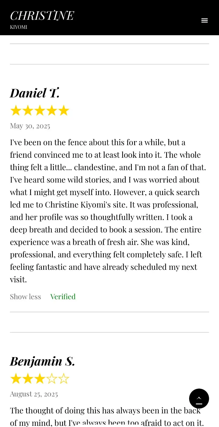Click the KIYOMI subtitle in header
Screen dimensions: 219x427
click(x=19, y=27)
